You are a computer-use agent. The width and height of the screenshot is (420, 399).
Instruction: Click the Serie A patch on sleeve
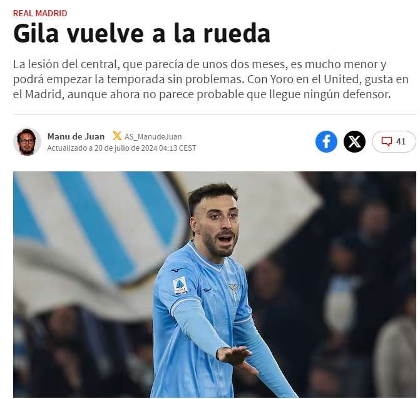(x=180, y=286)
